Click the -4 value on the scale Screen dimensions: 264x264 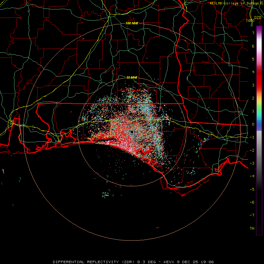tap(252, 176)
